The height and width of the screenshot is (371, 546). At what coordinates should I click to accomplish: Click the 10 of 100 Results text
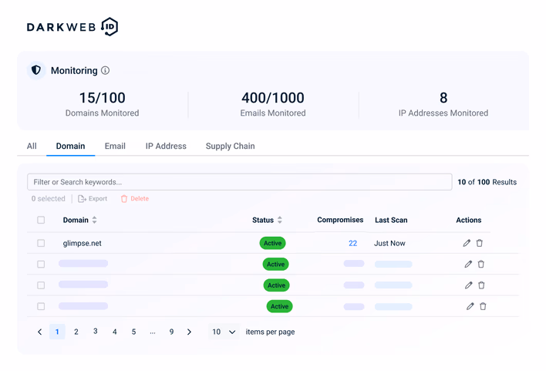pos(487,182)
